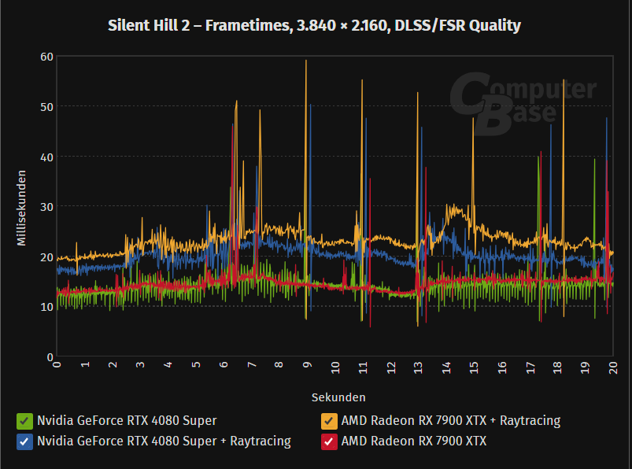The image size is (632, 469).
Task: Click the x-axis tick label 13
Action: [x=419, y=367]
